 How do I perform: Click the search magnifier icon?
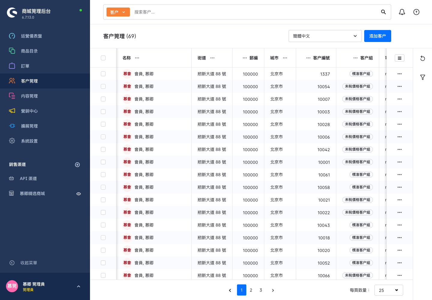383,12
